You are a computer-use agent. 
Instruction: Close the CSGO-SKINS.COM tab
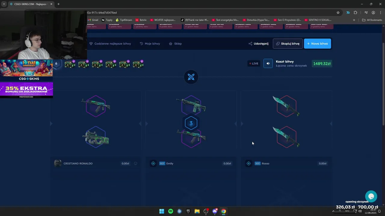coord(51,4)
